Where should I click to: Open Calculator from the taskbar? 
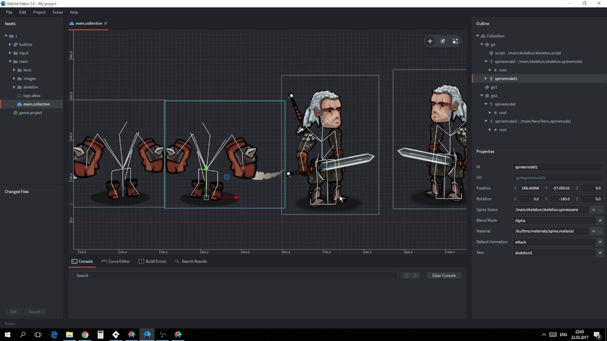click(101, 335)
